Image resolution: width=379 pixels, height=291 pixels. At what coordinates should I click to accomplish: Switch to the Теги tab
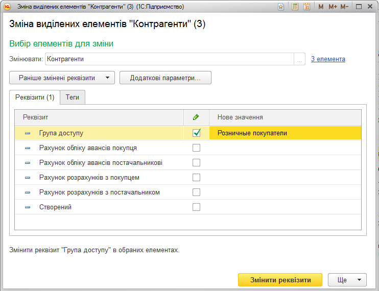click(73, 98)
